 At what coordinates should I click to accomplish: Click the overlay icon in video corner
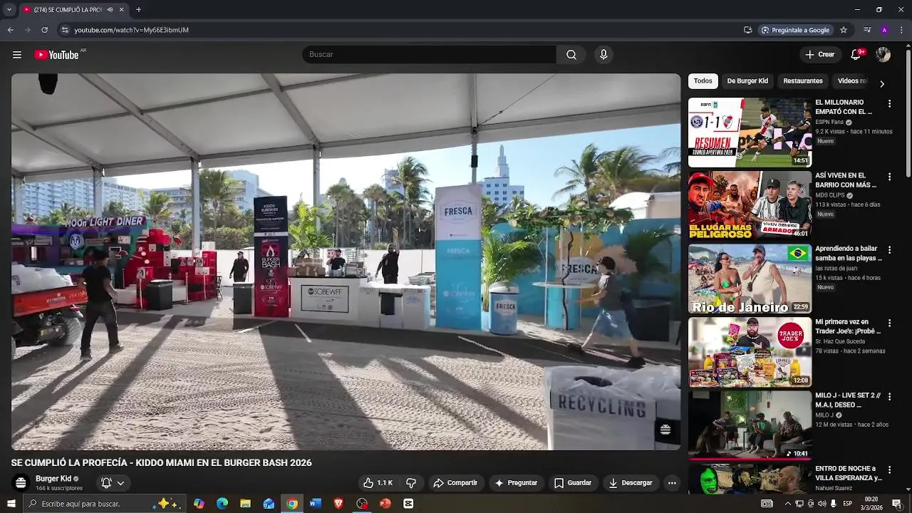[x=665, y=429]
